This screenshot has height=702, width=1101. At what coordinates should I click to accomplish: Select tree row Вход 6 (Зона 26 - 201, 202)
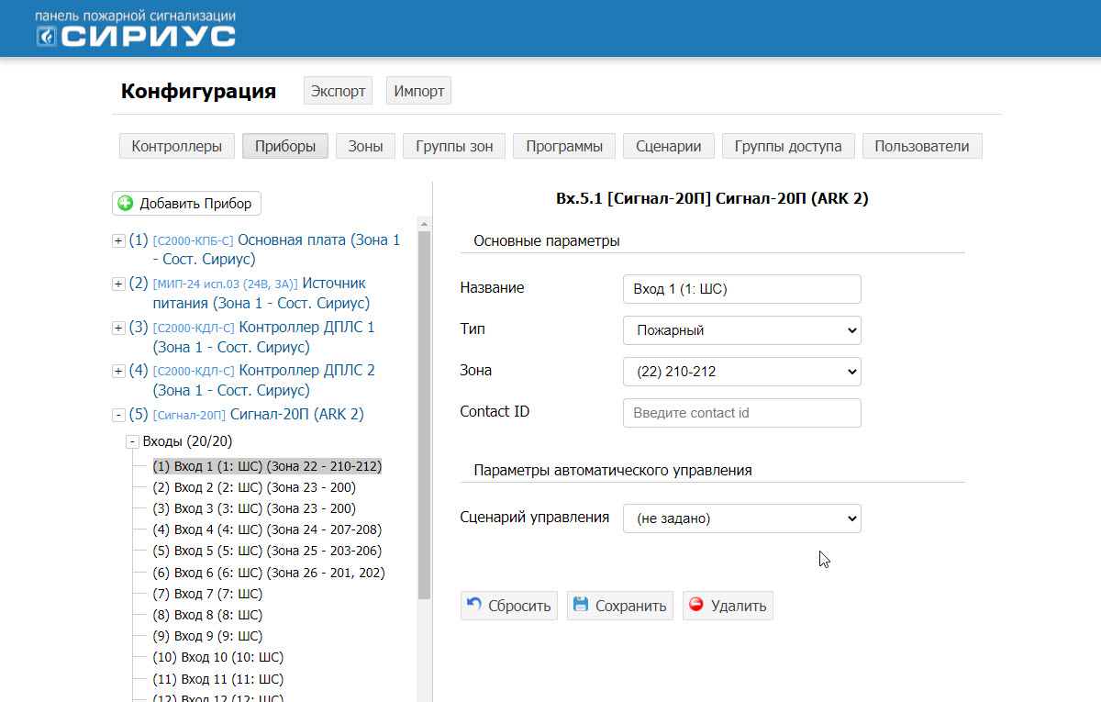click(x=269, y=573)
